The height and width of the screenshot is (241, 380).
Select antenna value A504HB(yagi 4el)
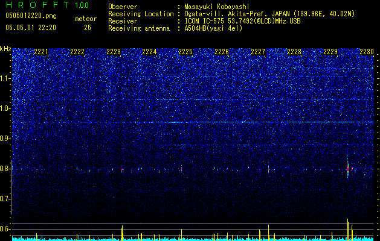coord(213,28)
